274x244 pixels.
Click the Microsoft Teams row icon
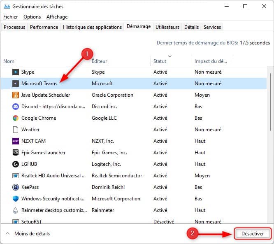click(16, 84)
